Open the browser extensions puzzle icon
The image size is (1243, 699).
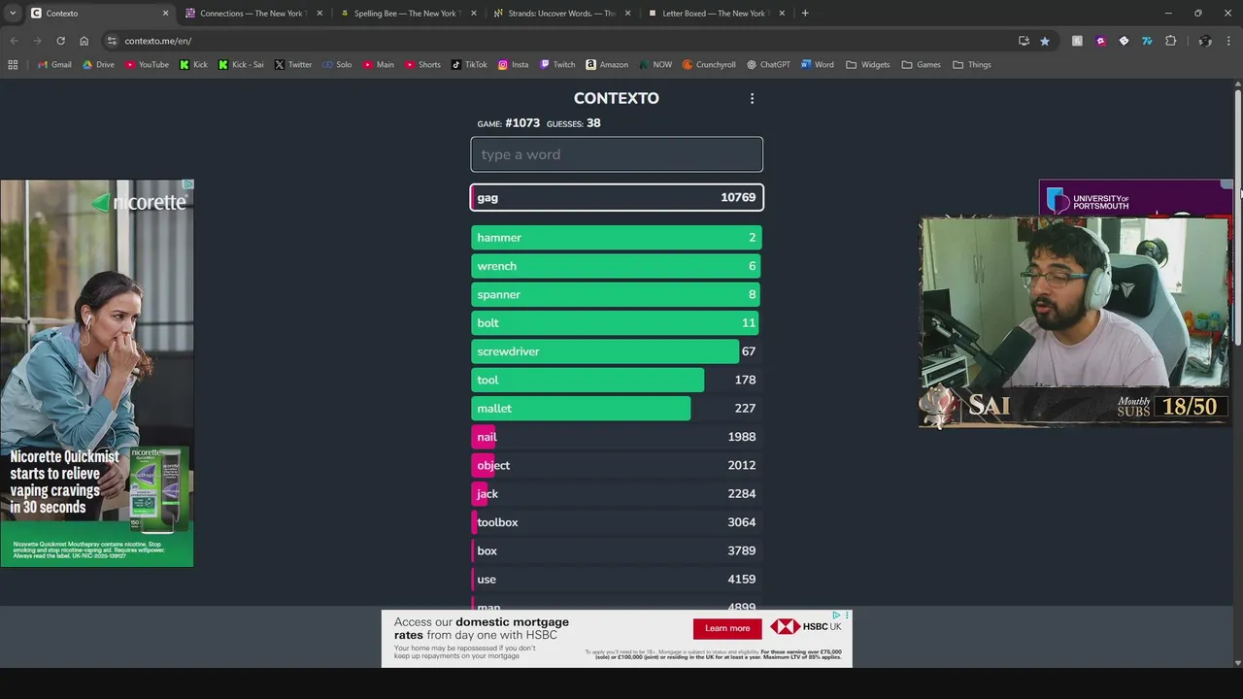(1170, 41)
